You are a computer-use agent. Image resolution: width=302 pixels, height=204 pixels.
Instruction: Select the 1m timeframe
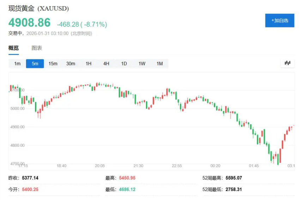(17, 64)
